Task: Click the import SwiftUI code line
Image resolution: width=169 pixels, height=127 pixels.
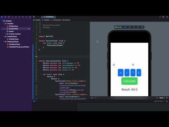Action: click(46, 36)
